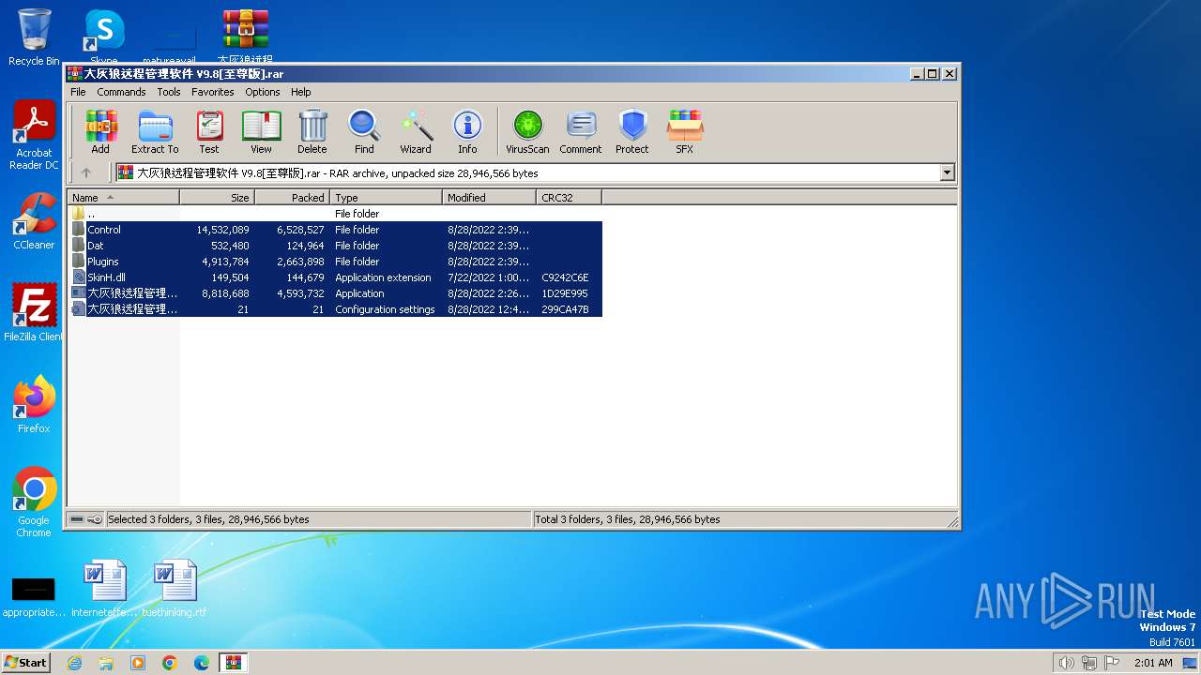Open interneteffe document on desktop
The height and width of the screenshot is (675, 1201).
pos(104,589)
